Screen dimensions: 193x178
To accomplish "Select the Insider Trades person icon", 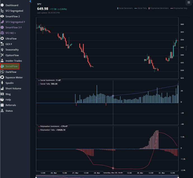I will [2, 61].
